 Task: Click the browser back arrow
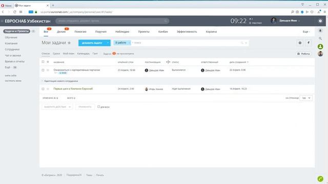pos(3,12)
